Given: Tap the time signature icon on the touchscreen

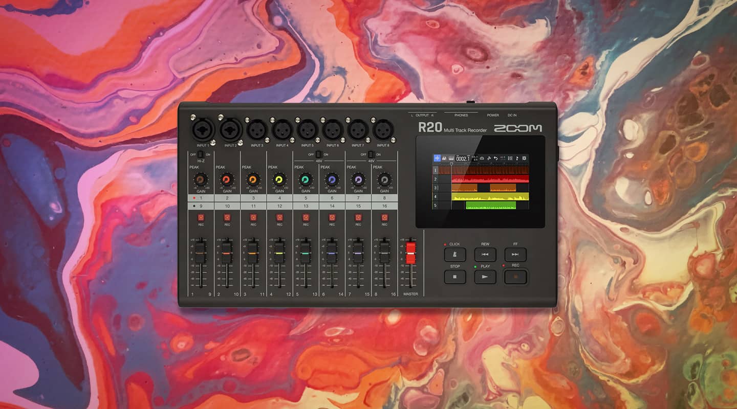Looking at the screenshot, I should click(474, 158).
